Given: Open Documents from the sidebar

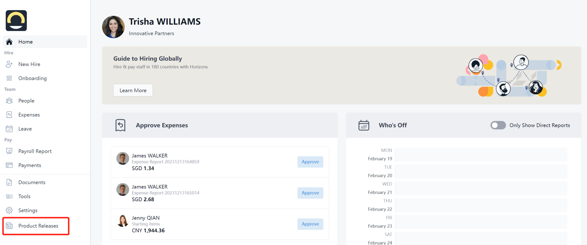Looking at the screenshot, I should [32, 182].
